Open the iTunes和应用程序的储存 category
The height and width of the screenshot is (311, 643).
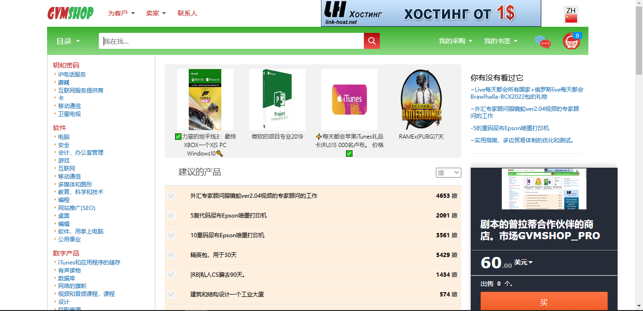(x=89, y=263)
